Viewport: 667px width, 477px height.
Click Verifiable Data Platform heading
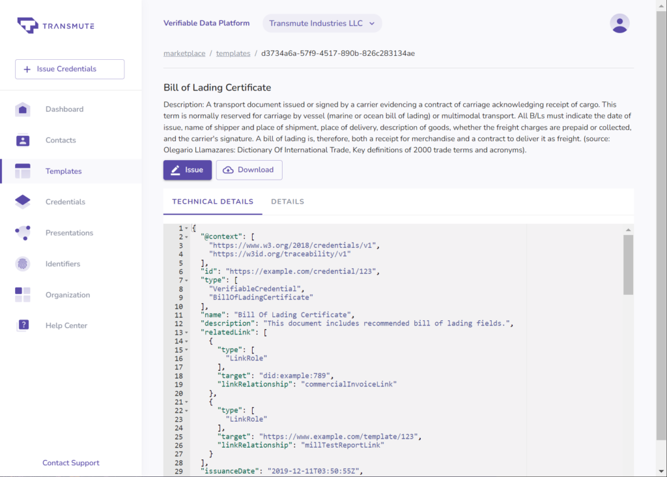click(206, 23)
